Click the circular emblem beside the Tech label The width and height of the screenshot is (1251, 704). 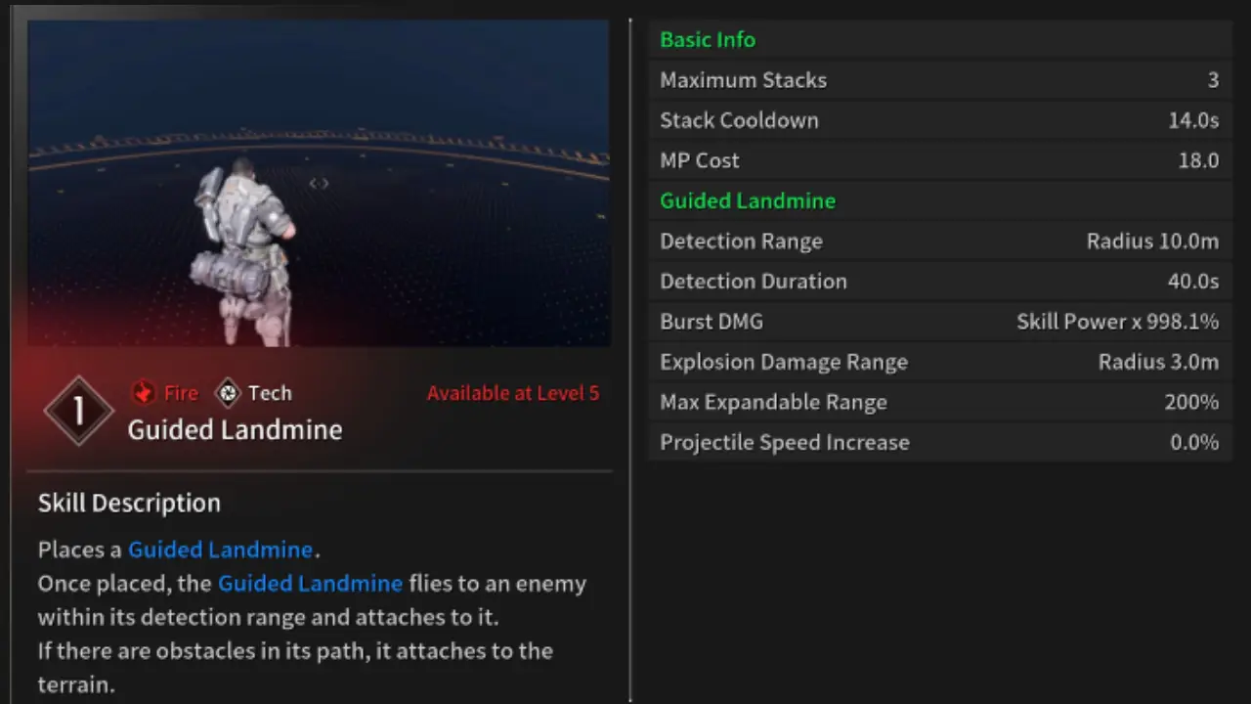click(x=228, y=392)
